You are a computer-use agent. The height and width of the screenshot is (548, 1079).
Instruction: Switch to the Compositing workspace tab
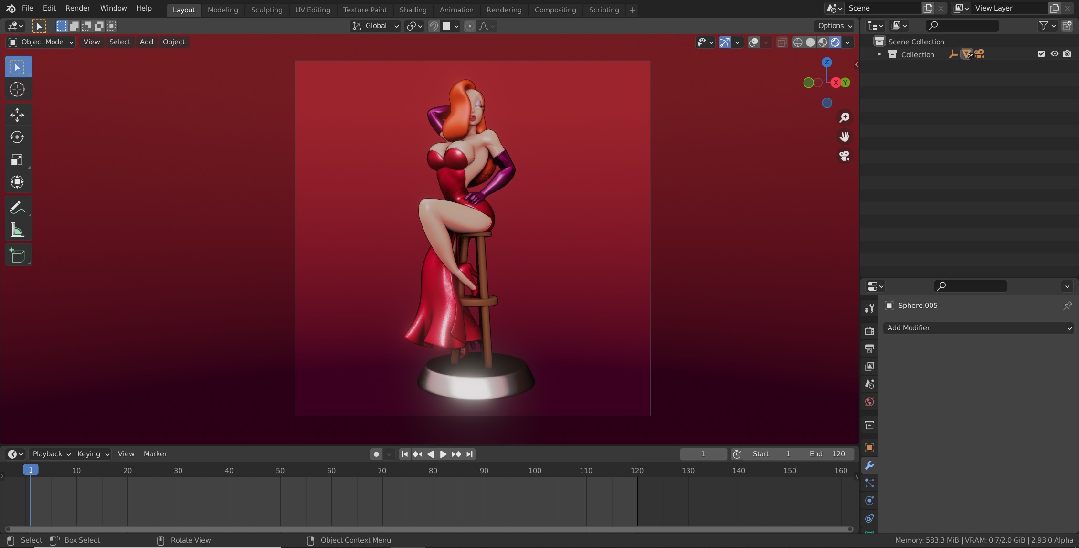coord(555,10)
